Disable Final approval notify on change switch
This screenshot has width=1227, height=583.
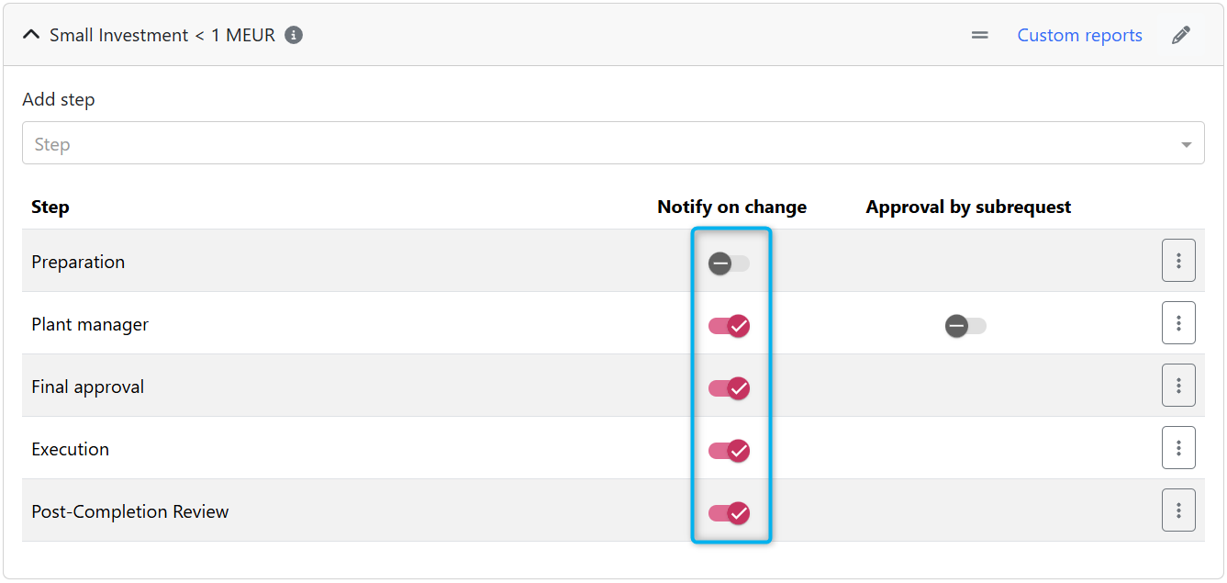click(729, 388)
